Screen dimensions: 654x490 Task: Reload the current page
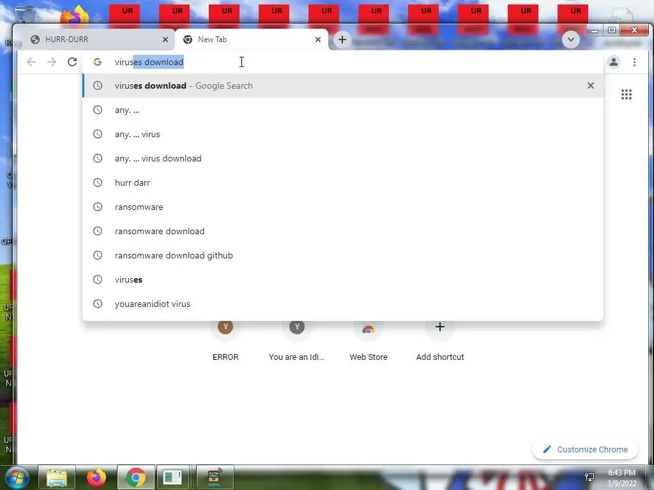[x=72, y=62]
